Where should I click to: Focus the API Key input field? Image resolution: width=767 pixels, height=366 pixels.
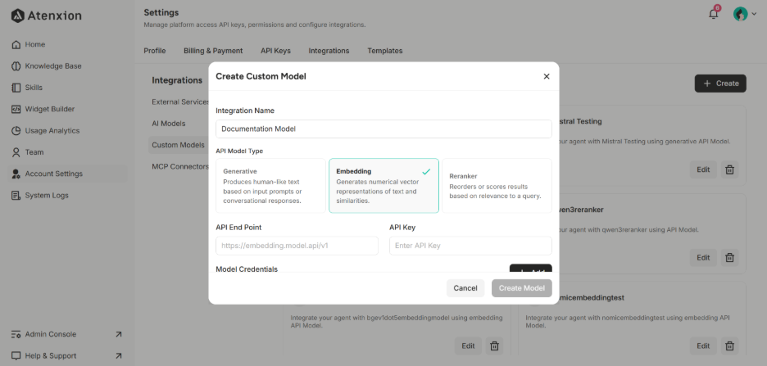tap(470, 246)
